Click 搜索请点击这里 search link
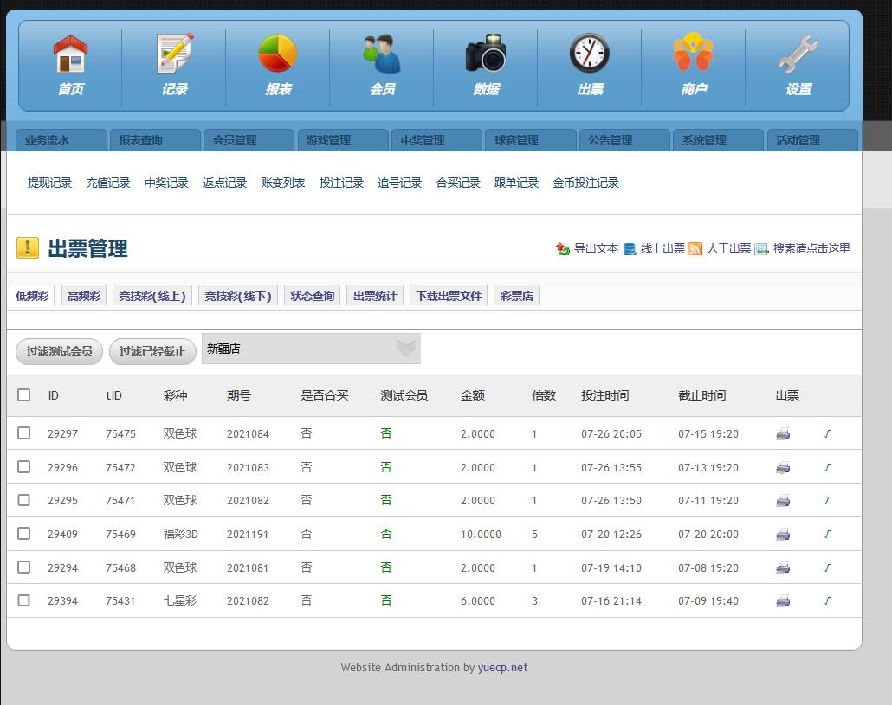This screenshot has width=892, height=705. (811, 248)
